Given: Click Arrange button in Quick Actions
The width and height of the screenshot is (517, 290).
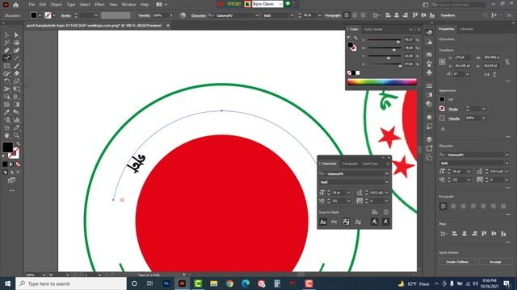Looking at the screenshot, I should coord(495,262).
